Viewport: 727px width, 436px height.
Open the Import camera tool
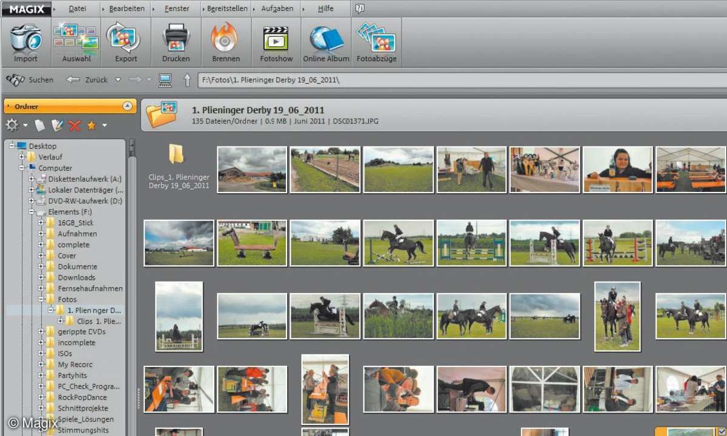click(25, 42)
